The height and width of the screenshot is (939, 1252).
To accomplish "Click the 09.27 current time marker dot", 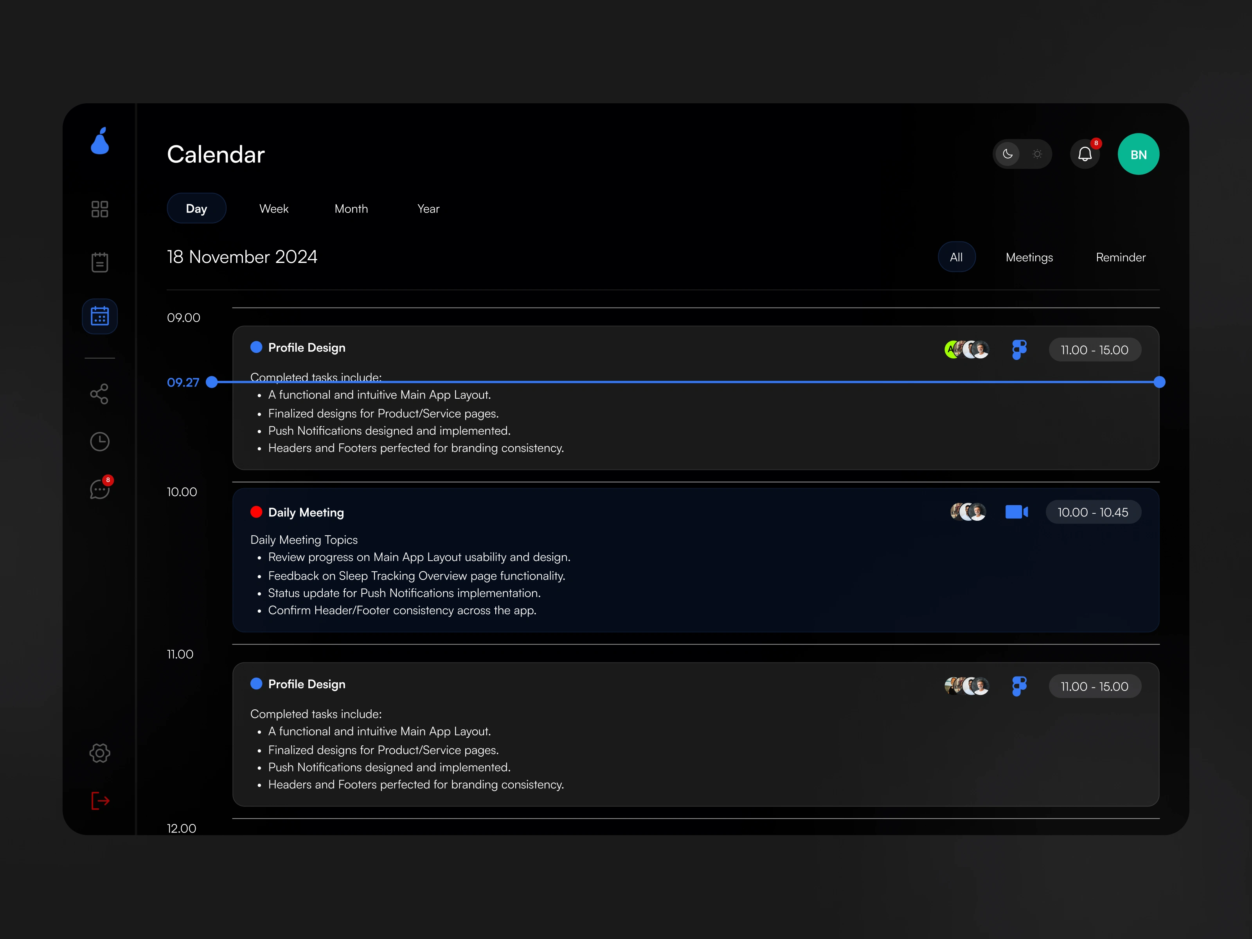I will pyautogui.click(x=212, y=382).
